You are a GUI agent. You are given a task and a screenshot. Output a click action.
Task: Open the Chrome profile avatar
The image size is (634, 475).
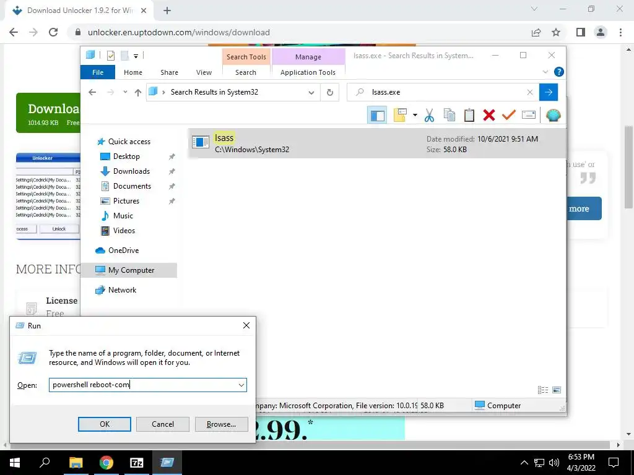click(601, 32)
